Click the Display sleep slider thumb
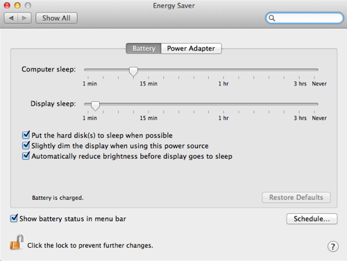Screen dimensions: 347x261 [95, 106]
